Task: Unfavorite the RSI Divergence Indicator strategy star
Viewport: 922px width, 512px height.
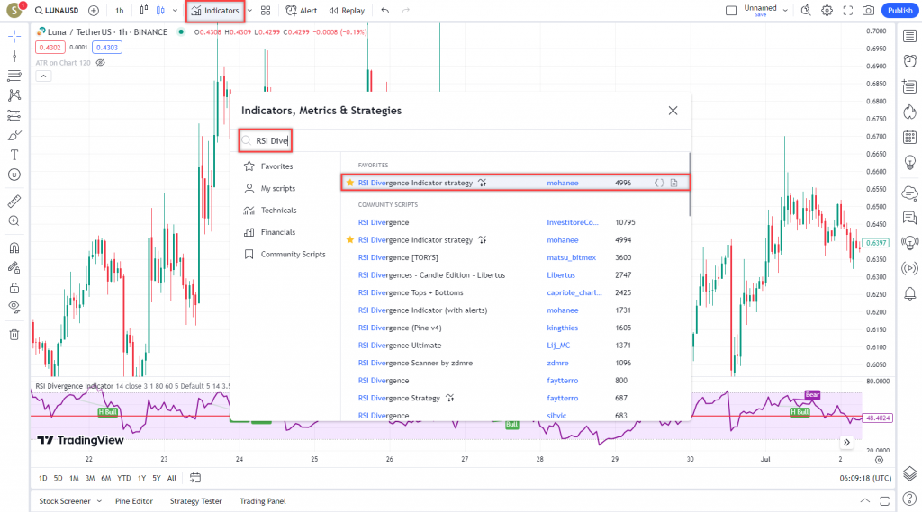Action: tap(350, 183)
